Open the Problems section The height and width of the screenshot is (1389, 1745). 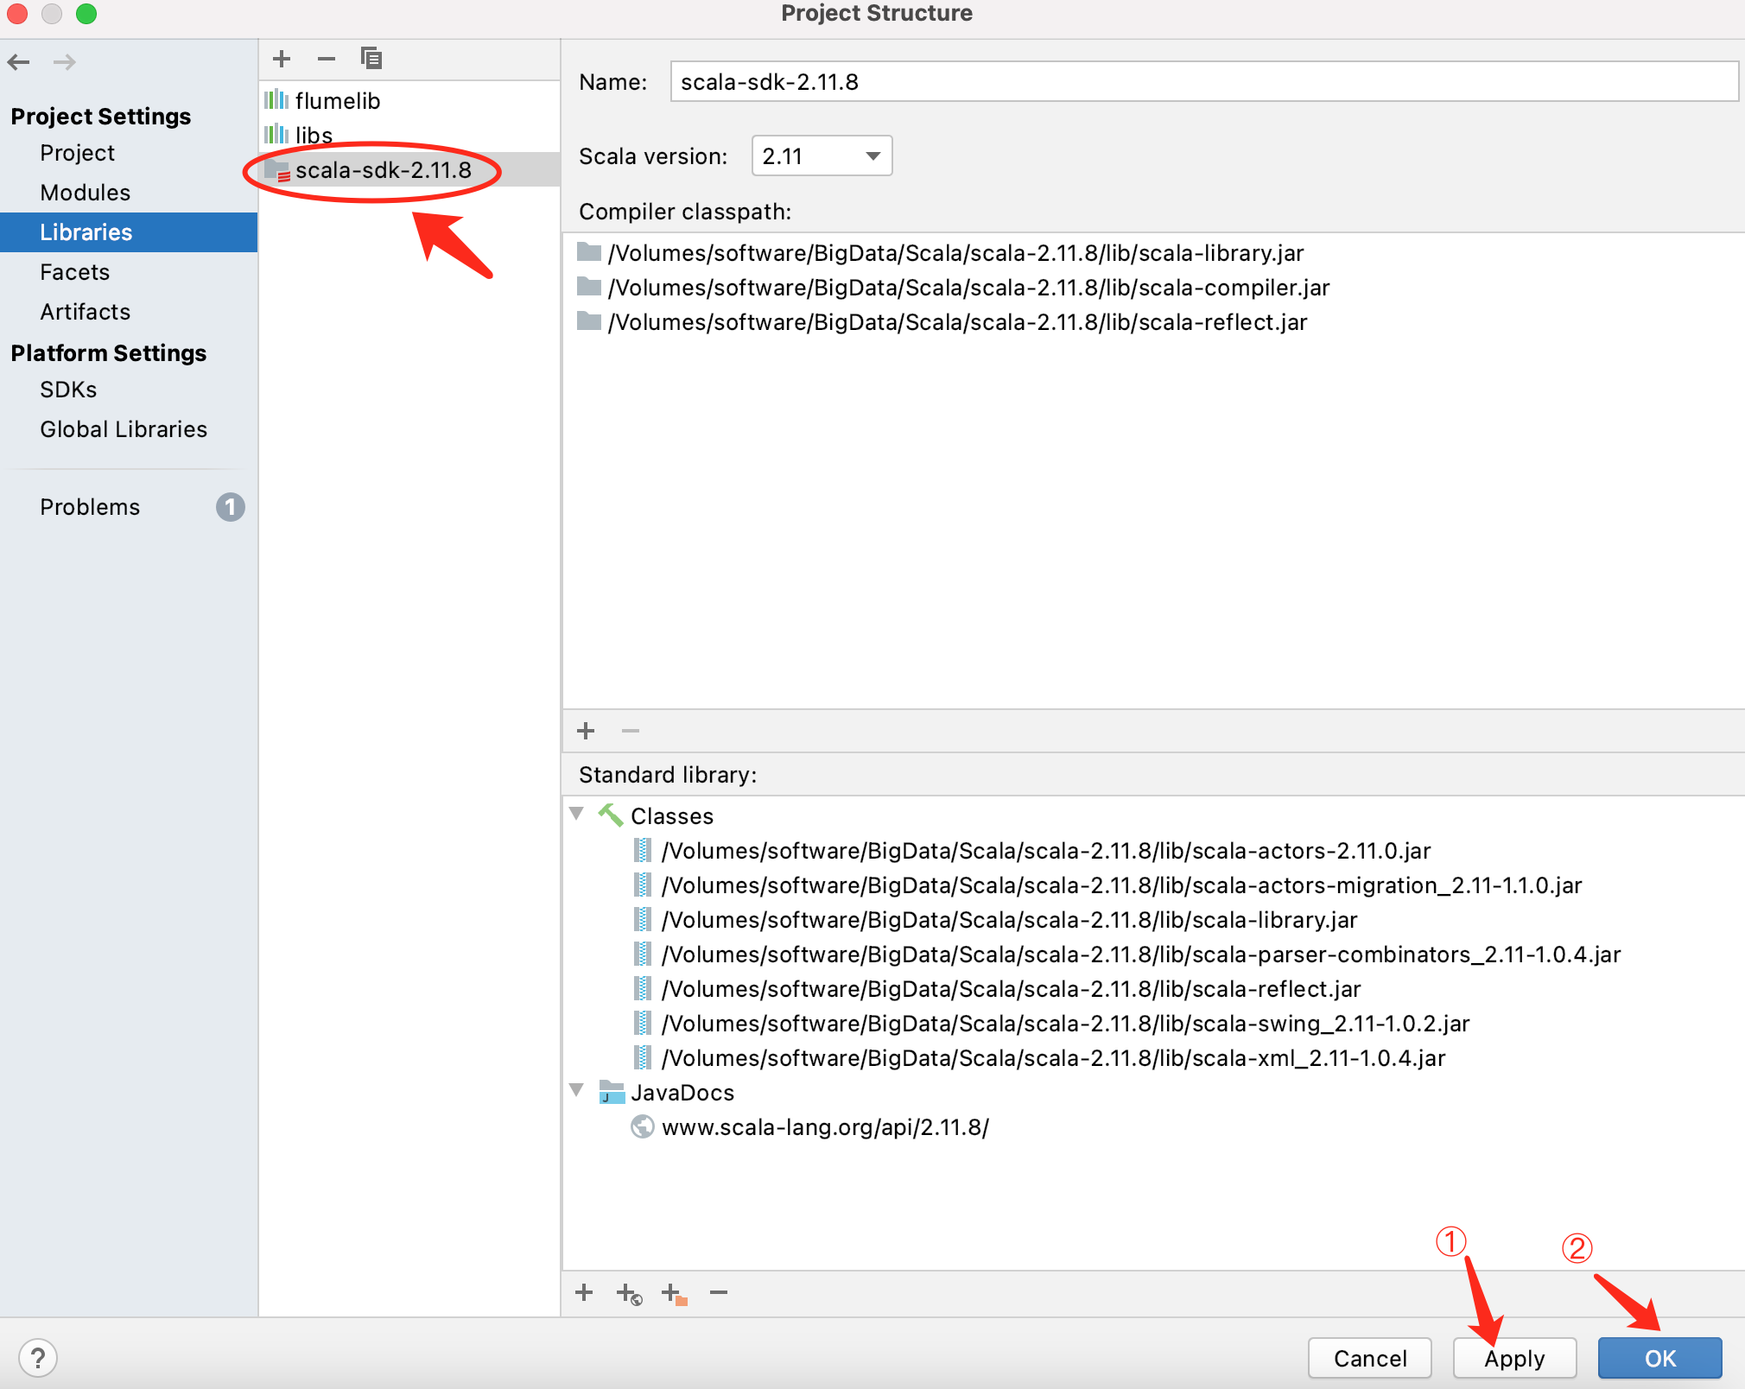coord(90,507)
